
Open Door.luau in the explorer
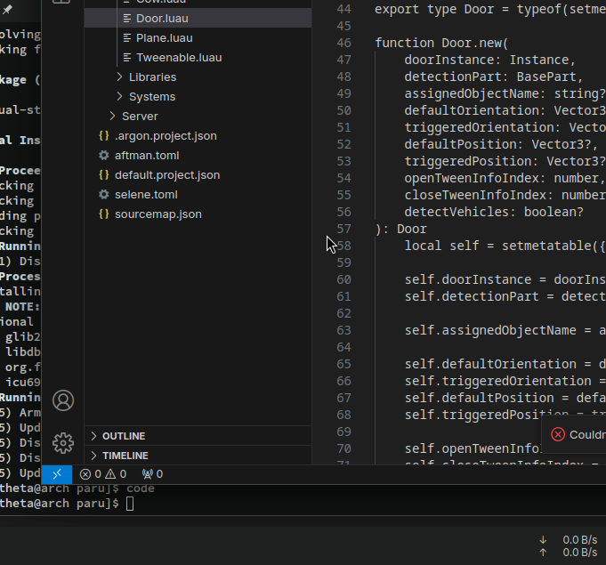click(198, 18)
